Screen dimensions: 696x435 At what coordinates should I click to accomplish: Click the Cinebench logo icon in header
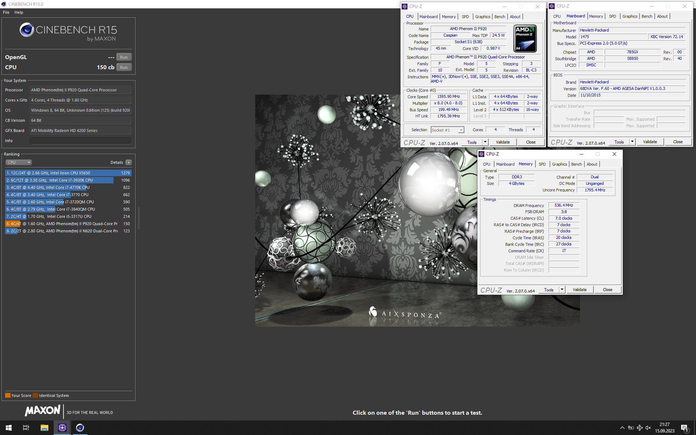click(x=27, y=30)
